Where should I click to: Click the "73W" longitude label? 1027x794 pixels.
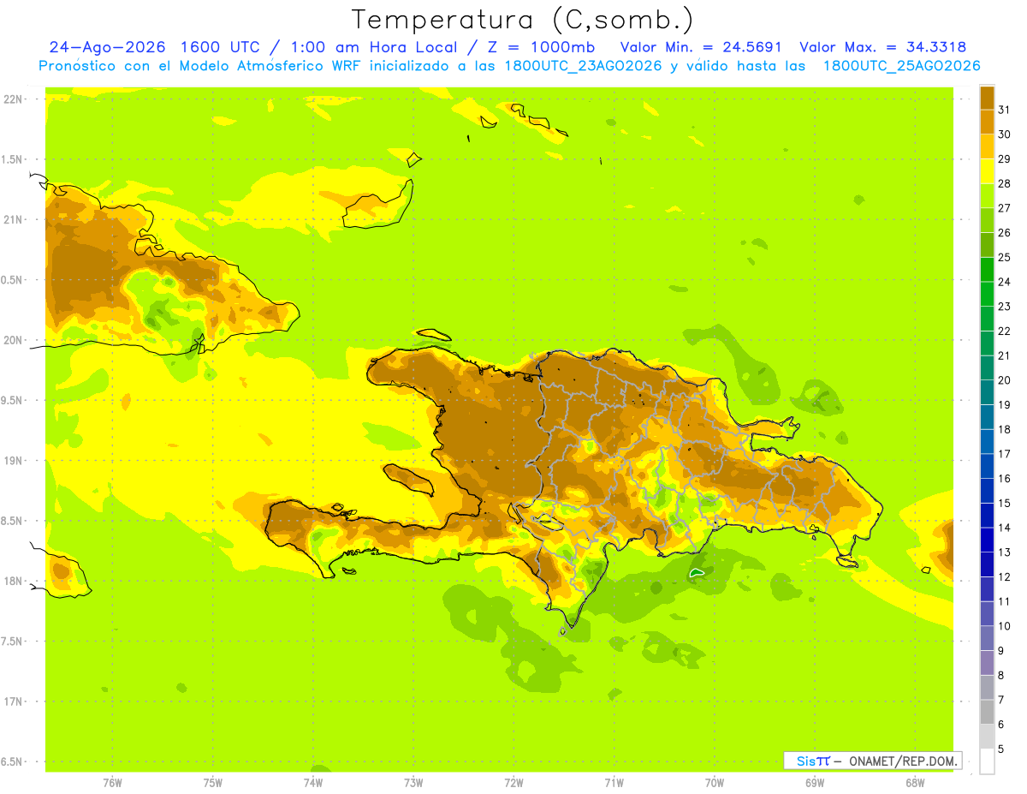(x=413, y=782)
